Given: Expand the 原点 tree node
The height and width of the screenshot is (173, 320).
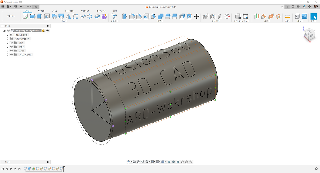Looking at the screenshot, I should (x=7, y=43).
